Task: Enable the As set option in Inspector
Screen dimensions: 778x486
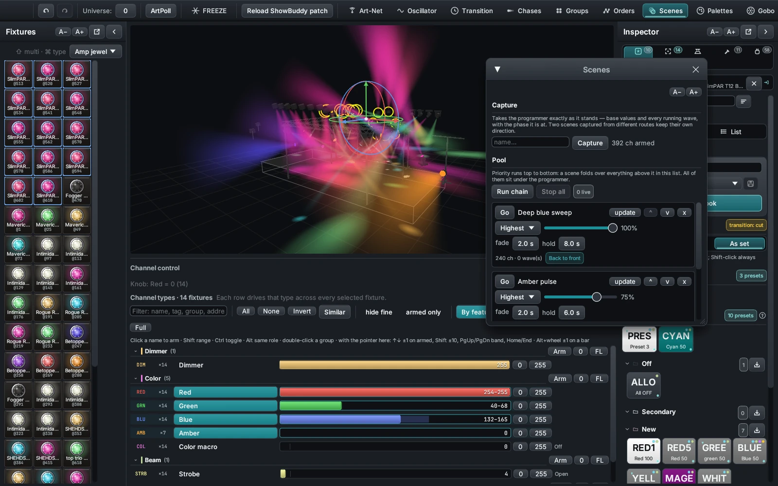Action: click(739, 243)
